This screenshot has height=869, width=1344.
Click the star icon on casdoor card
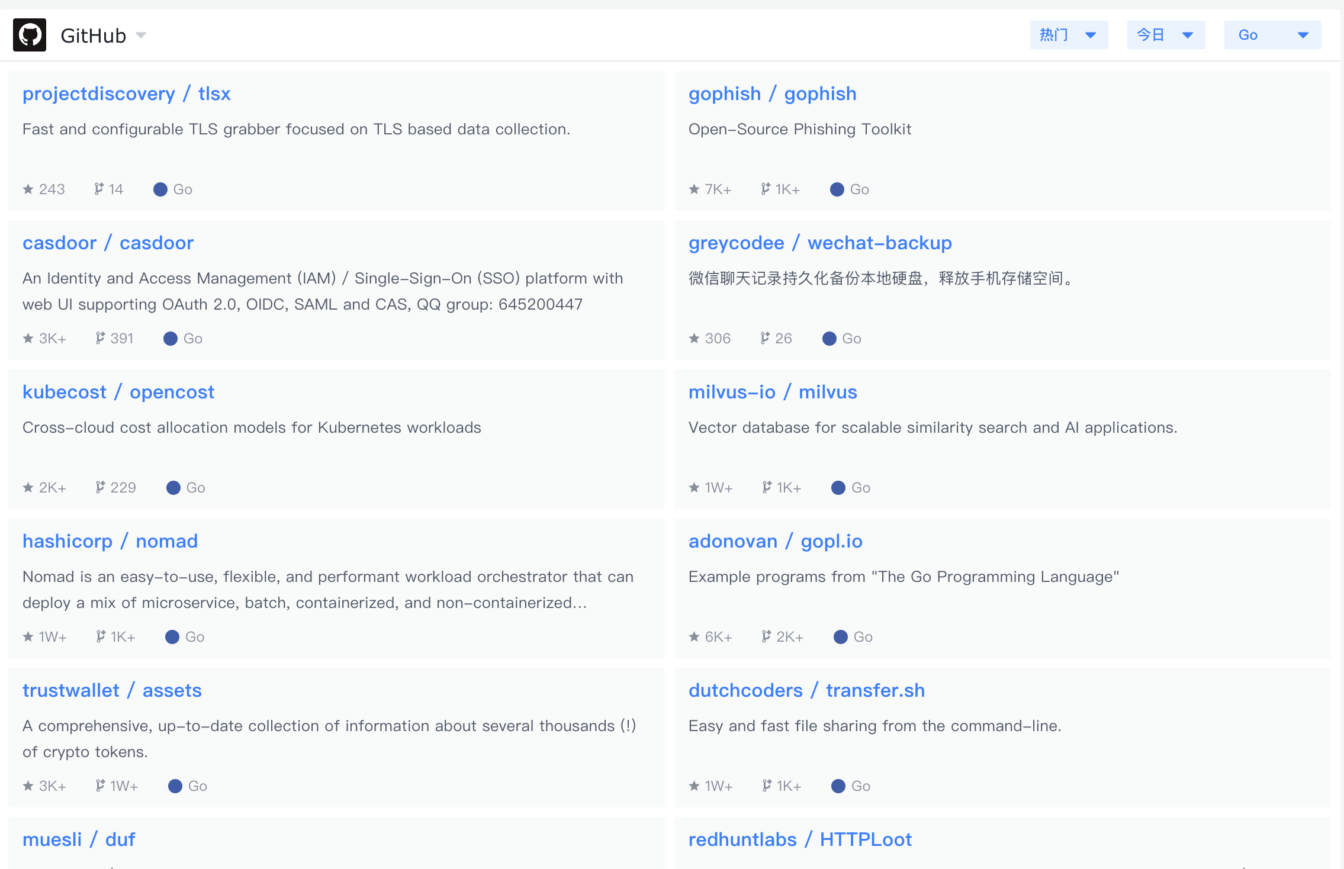coord(28,339)
